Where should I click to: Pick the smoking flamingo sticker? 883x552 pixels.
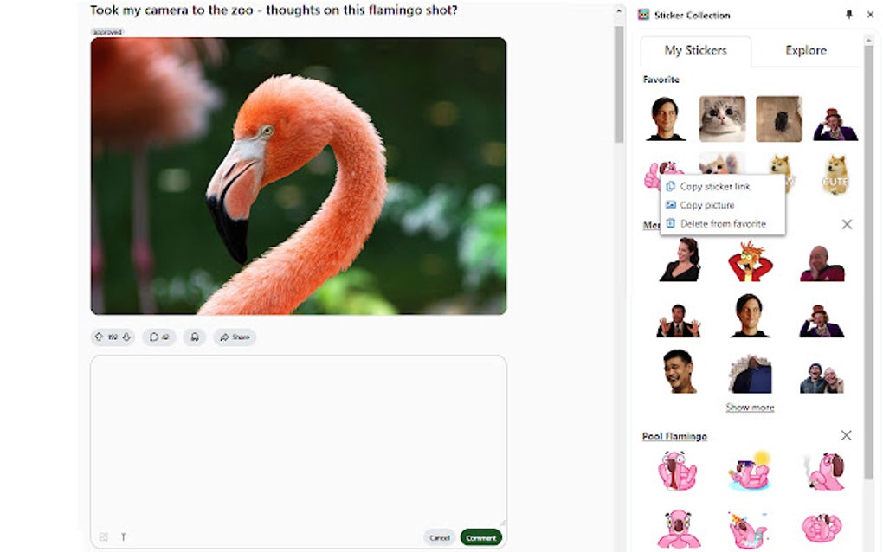tap(824, 472)
